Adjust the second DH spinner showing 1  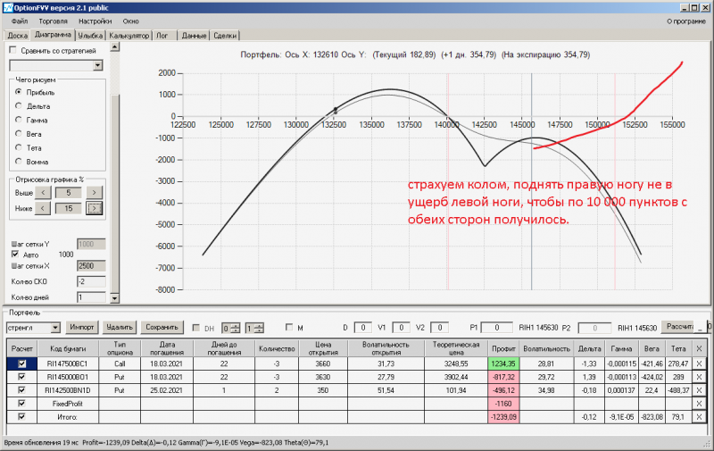[259, 328]
